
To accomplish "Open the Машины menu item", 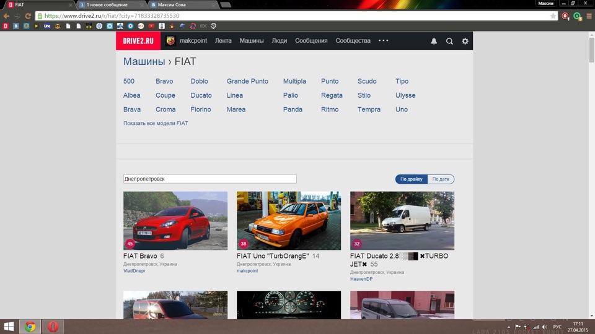I will (252, 41).
